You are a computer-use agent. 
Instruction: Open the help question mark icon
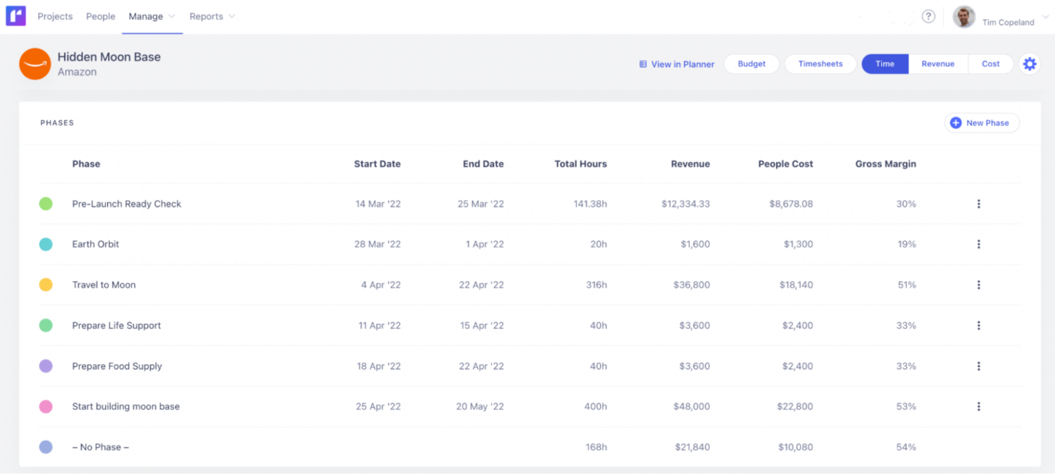[x=929, y=16]
